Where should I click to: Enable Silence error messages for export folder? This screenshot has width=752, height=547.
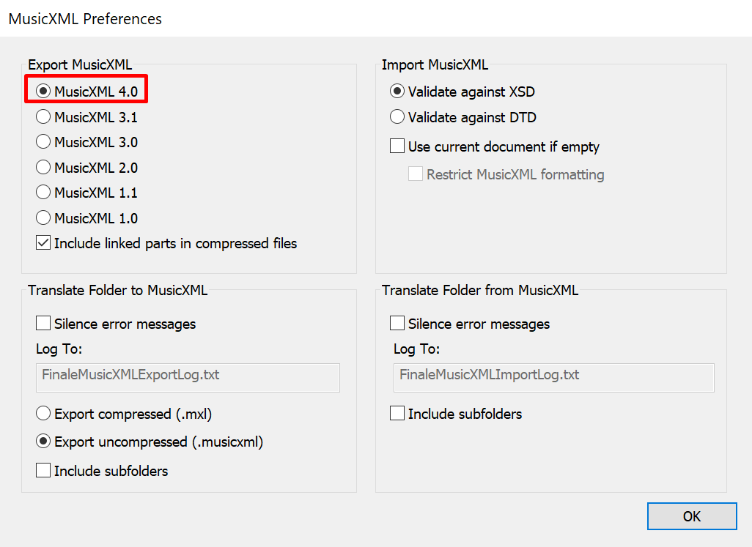43,323
